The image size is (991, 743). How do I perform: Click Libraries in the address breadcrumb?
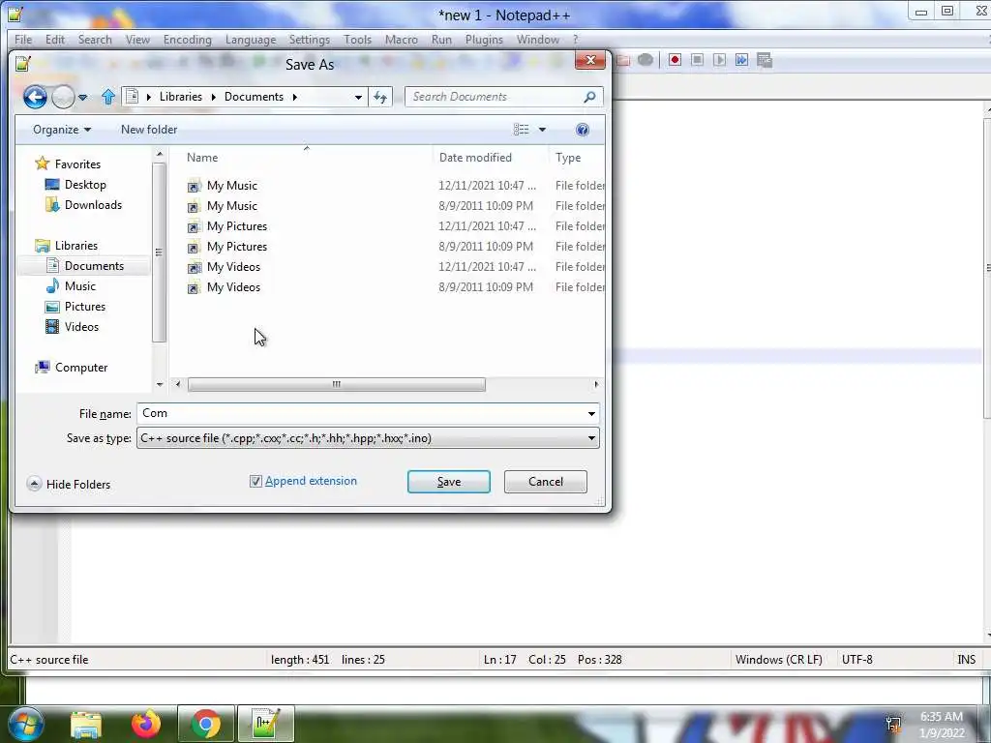pos(181,97)
